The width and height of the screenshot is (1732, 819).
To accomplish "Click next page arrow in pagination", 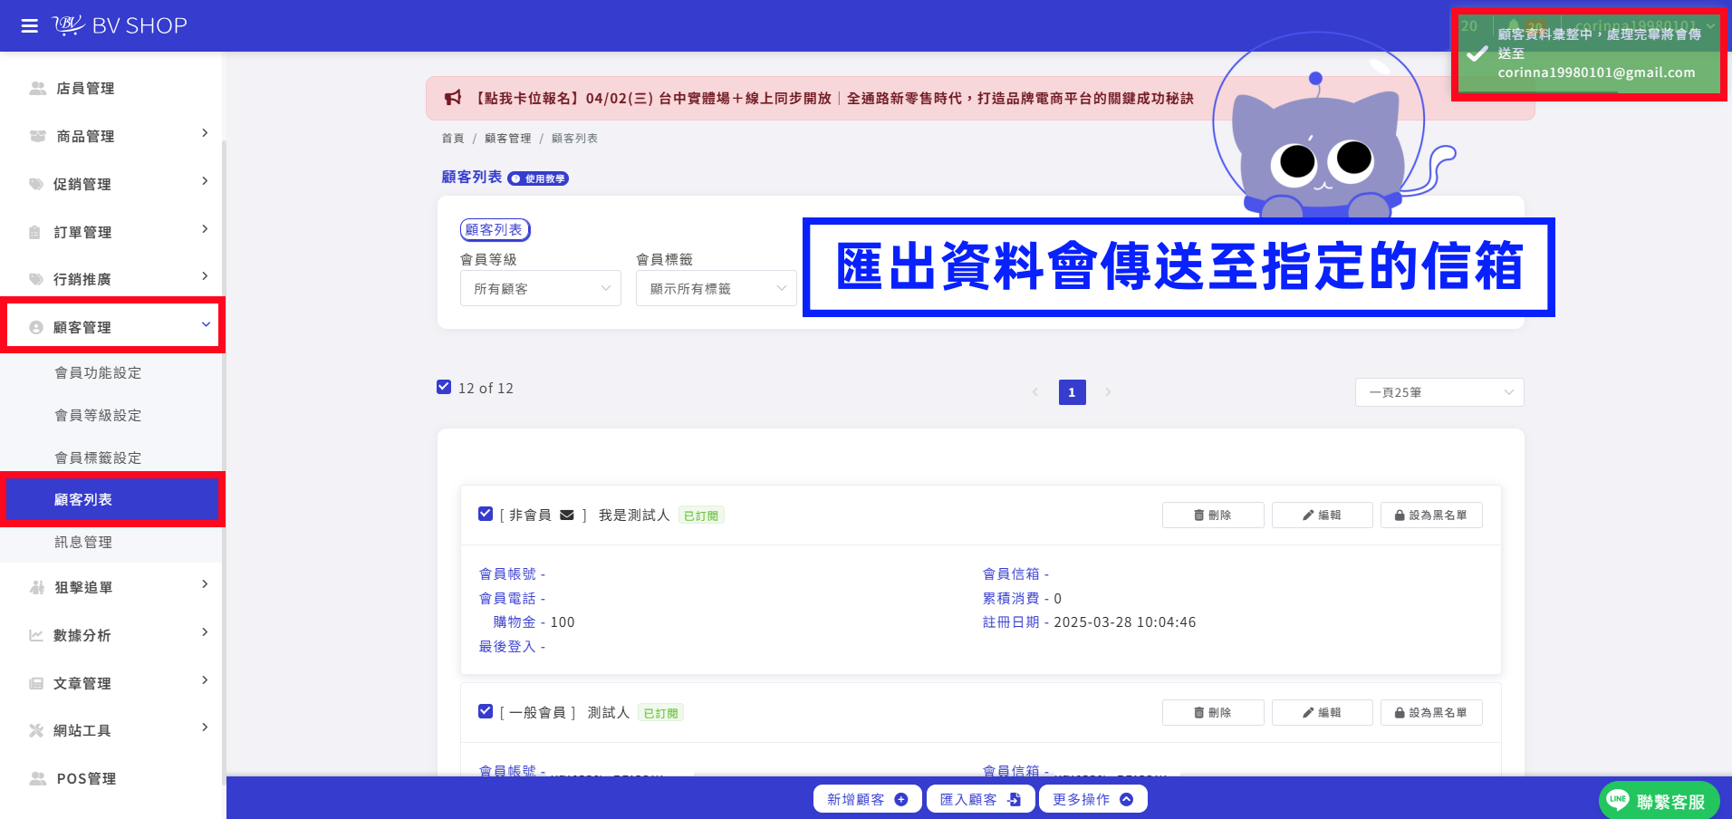I will point(1108,392).
